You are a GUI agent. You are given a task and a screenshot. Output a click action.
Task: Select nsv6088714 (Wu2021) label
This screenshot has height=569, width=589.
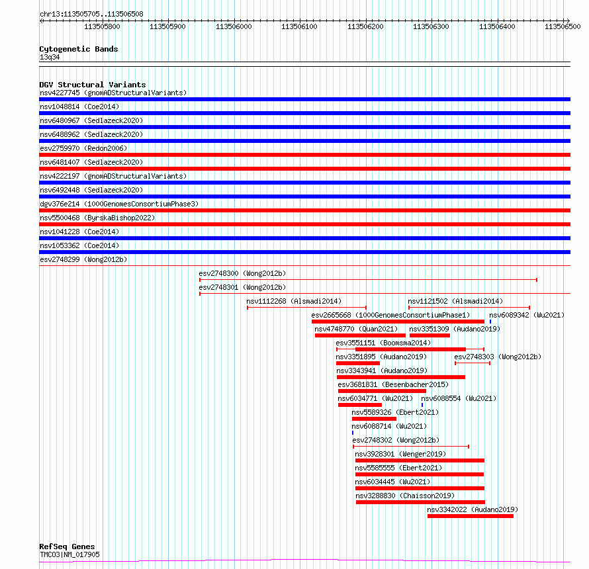[389, 426]
